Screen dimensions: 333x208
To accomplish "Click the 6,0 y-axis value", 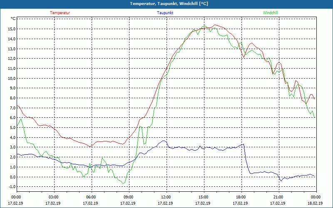I will click(13, 118).
